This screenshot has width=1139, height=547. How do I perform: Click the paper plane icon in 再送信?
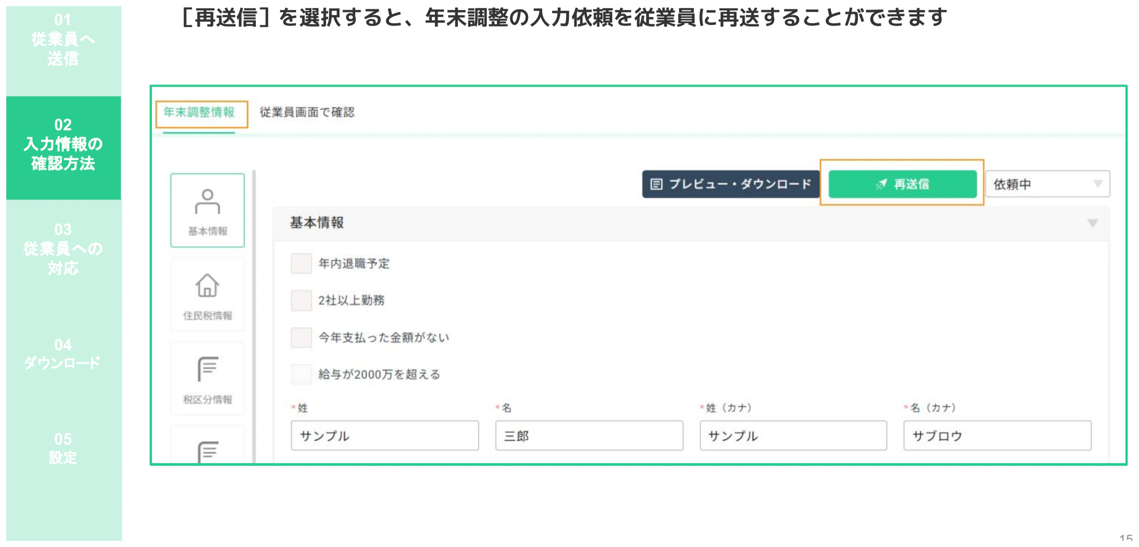click(x=881, y=184)
